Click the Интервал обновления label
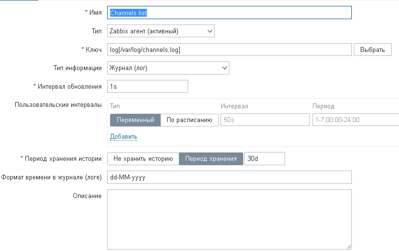 (69, 87)
